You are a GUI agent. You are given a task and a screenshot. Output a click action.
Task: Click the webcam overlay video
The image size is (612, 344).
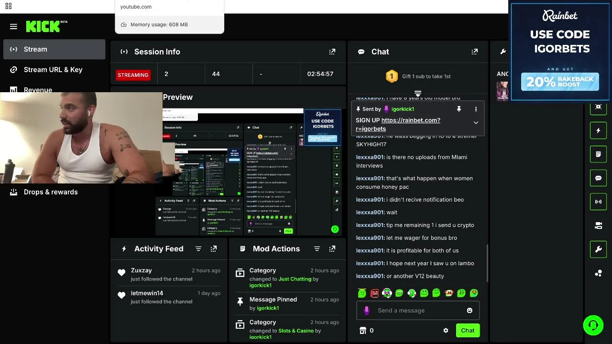[x=81, y=138]
